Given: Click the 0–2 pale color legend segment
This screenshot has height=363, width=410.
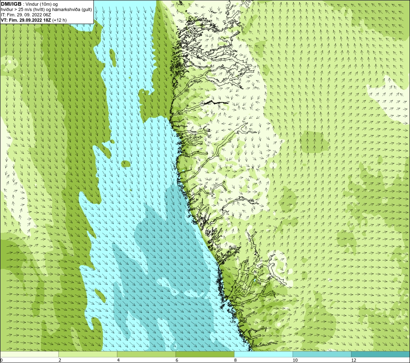Looking at the screenshot, I should (29, 354).
